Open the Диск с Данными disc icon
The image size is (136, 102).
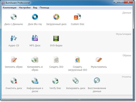pyautogui.click(x=14, y=17)
